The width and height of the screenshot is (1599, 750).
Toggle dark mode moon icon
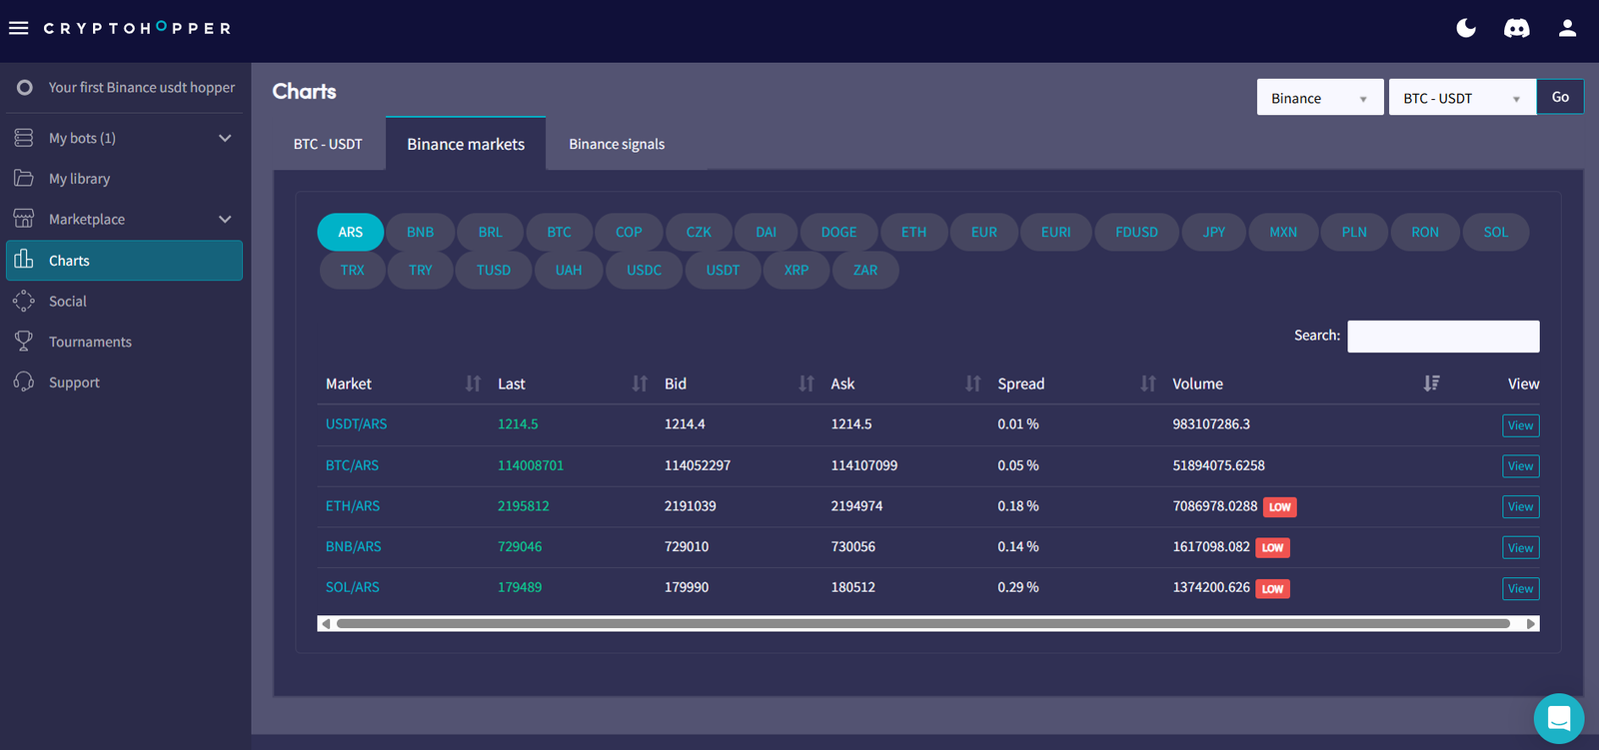pos(1466,28)
